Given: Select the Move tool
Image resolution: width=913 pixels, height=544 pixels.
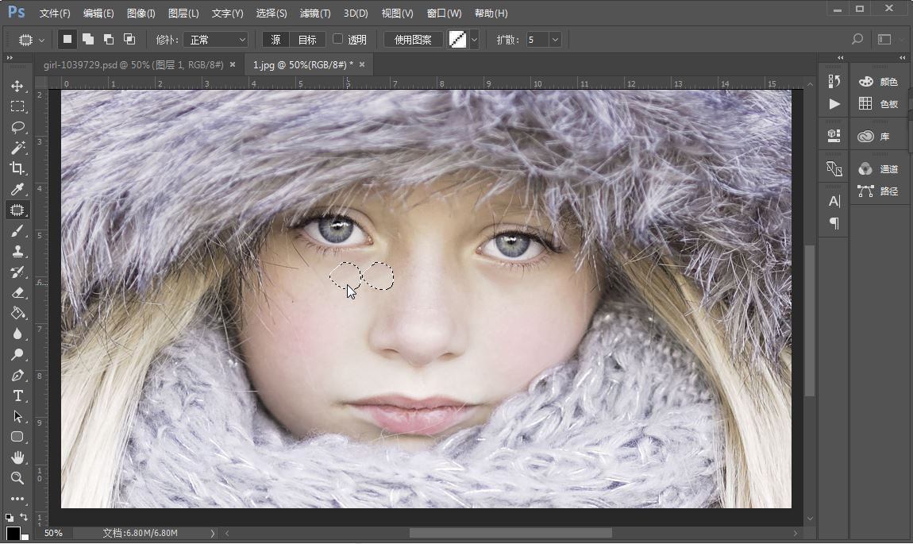Looking at the screenshot, I should (17, 86).
